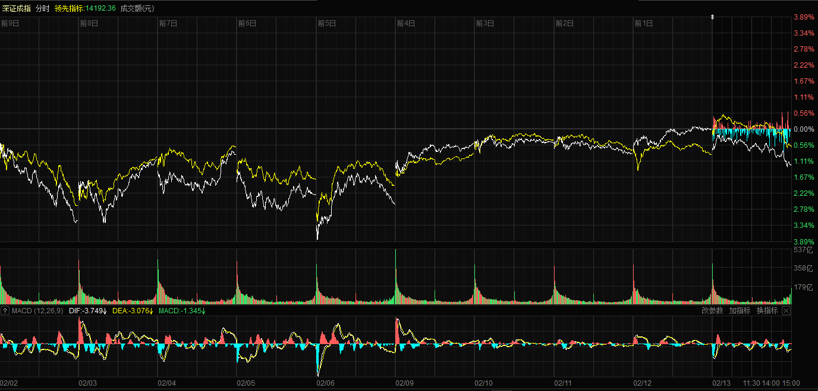
Task: Select the 前5日 day marker
Action: pyautogui.click(x=327, y=24)
